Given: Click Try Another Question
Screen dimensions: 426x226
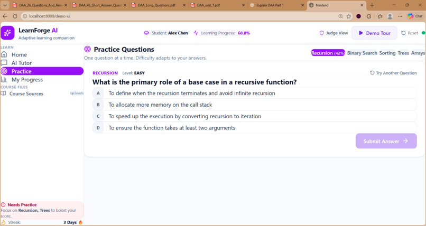Looking at the screenshot, I should click(x=393, y=73).
